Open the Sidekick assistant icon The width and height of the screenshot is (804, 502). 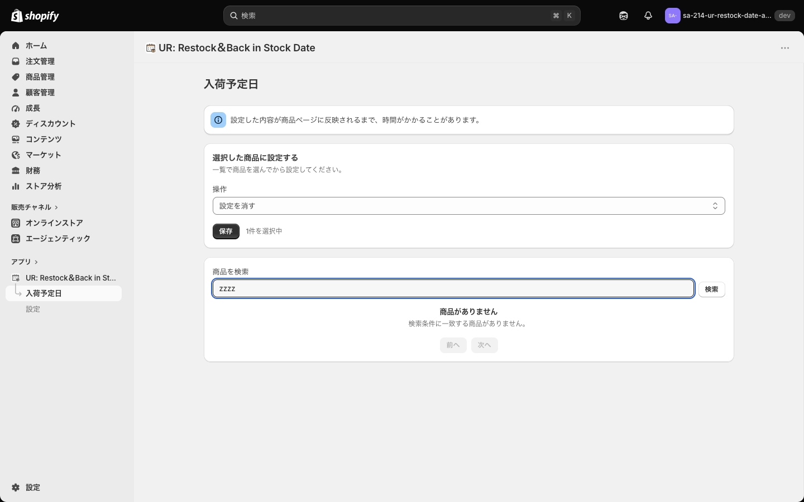tap(624, 16)
